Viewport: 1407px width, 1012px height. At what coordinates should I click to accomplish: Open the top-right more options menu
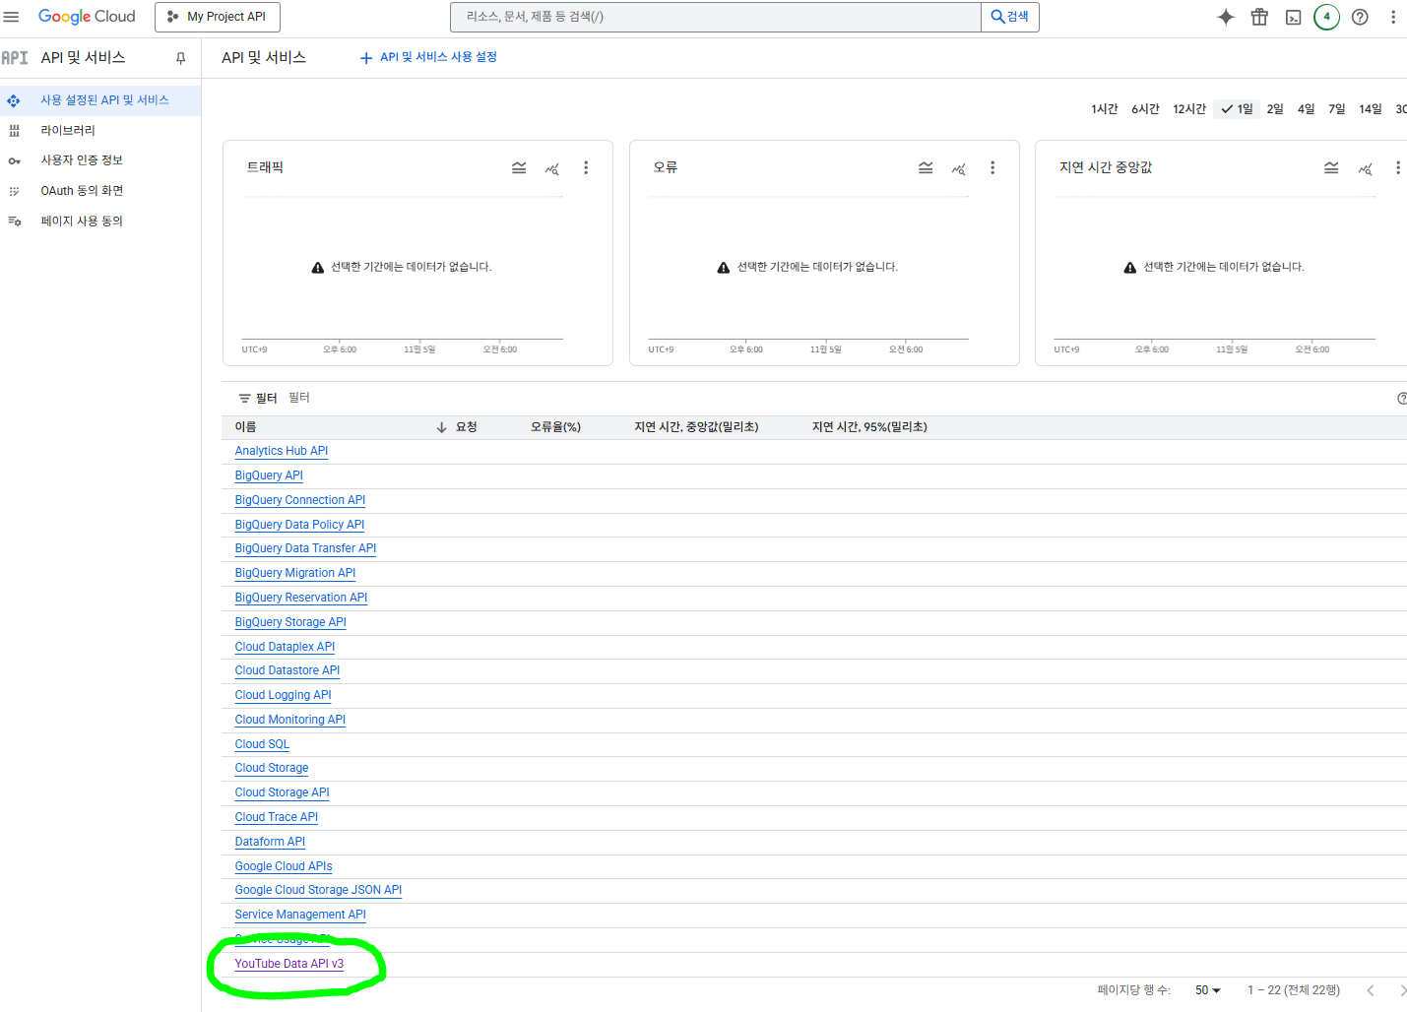(x=1392, y=17)
